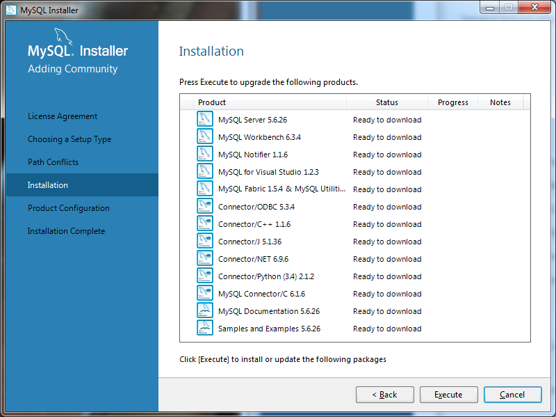Click the Execute button
Image resolution: width=556 pixels, height=417 pixels.
(448, 395)
